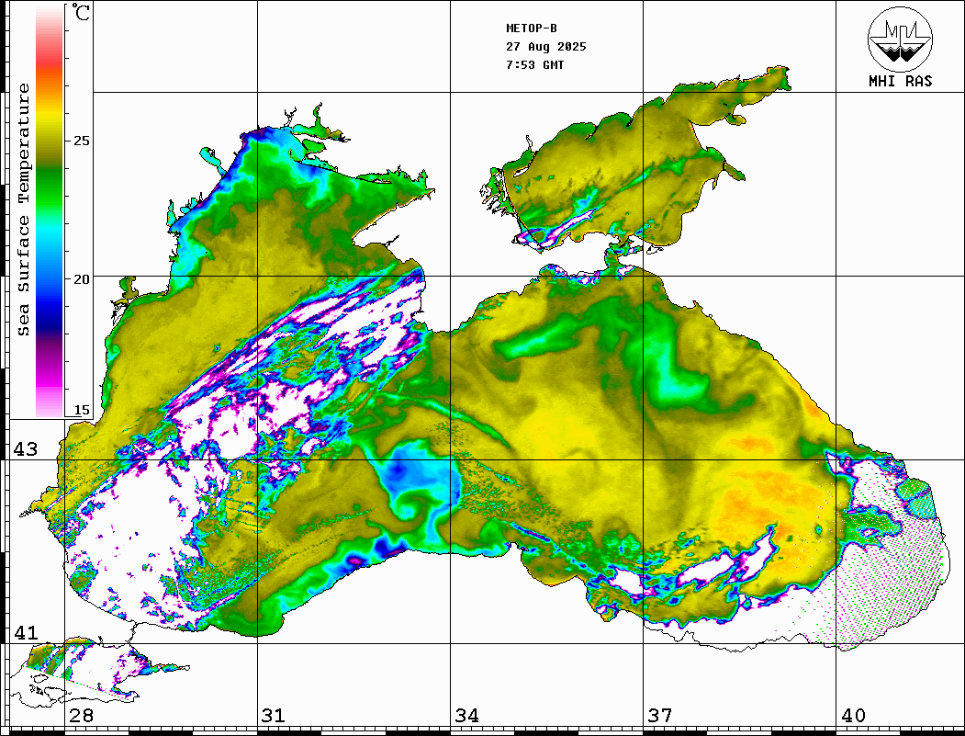The width and height of the screenshot is (965, 736).
Task: Click the °C unit label
Action: tap(81, 12)
